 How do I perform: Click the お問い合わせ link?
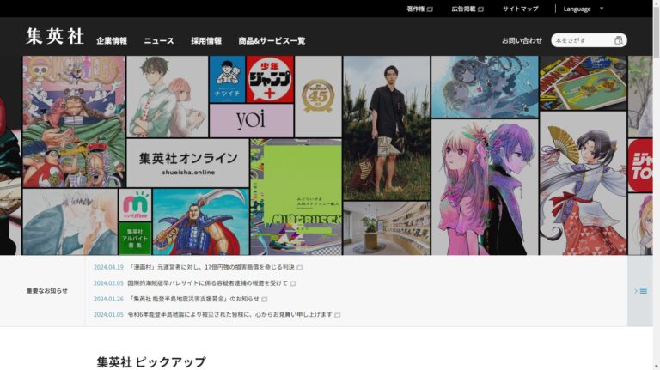(x=522, y=41)
